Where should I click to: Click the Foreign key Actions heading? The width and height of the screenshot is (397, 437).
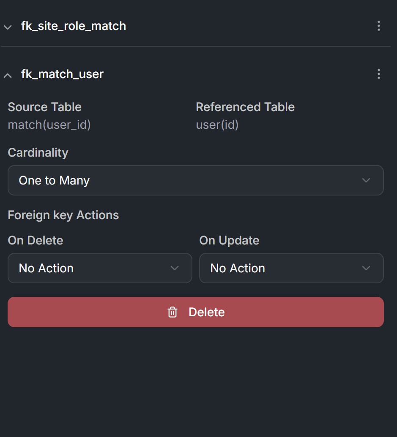(63, 215)
